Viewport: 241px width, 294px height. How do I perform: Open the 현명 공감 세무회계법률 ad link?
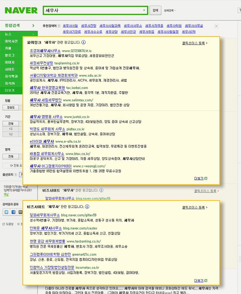[x=48, y=241]
